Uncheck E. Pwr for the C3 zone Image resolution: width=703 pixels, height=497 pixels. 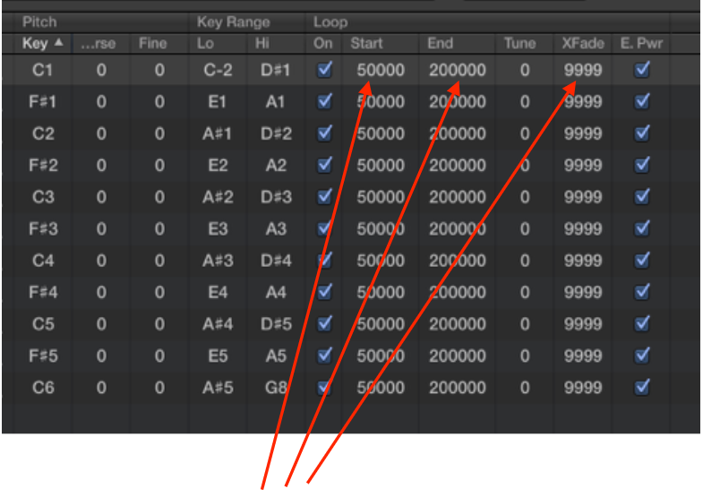tap(642, 197)
